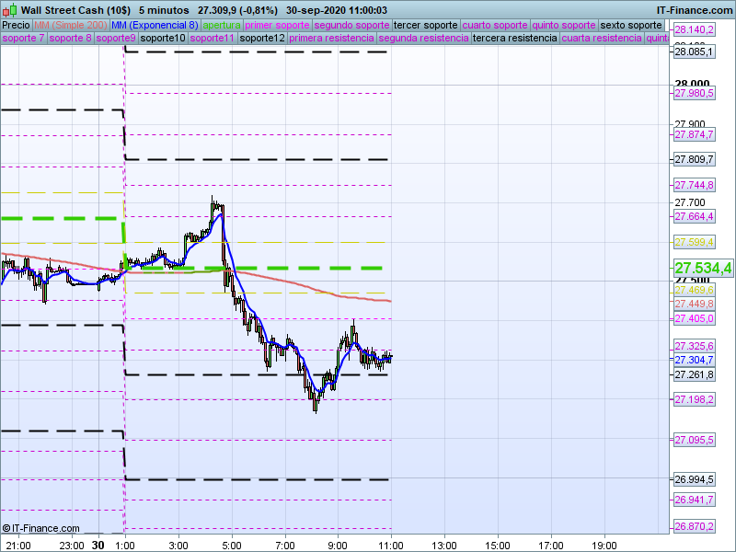Click the 28.085,1 price axis tag
Viewport: 736px width, 552px height.
695,52
